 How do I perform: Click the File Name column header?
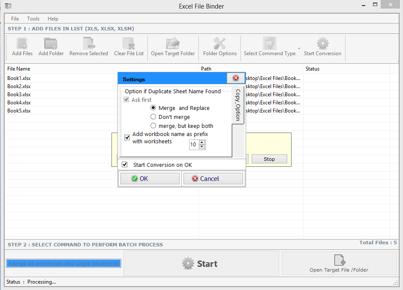(102, 69)
